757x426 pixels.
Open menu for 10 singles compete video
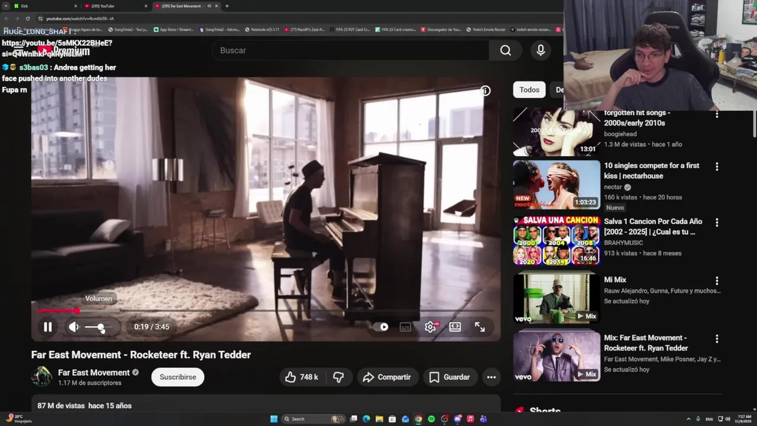coord(717,167)
